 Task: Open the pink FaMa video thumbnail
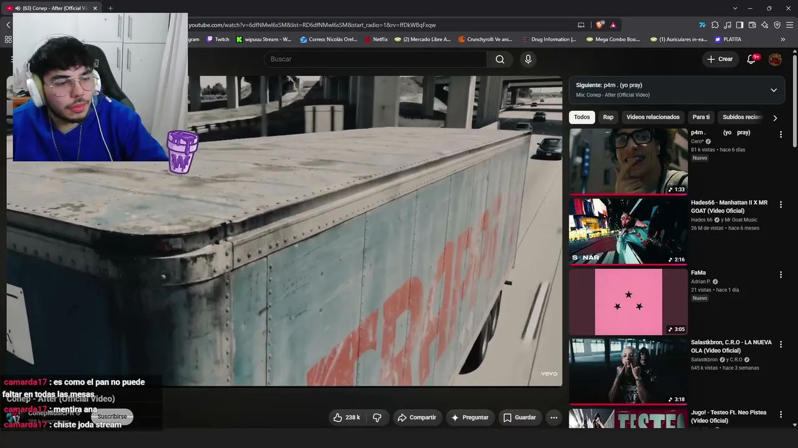click(x=628, y=302)
